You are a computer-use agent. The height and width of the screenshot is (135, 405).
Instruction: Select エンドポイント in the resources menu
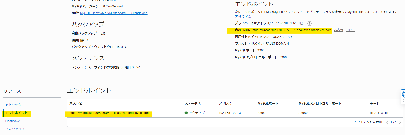click(16, 113)
